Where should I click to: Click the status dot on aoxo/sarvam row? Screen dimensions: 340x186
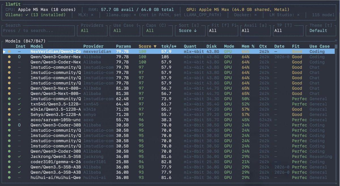(x=9, y=120)
